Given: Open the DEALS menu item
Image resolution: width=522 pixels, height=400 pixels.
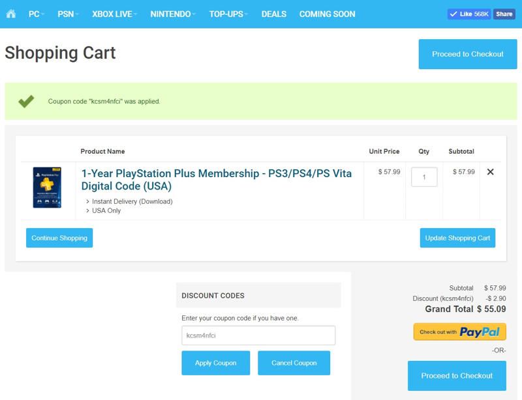Looking at the screenshot, I should pyautogui.click(x=273, y=14).
